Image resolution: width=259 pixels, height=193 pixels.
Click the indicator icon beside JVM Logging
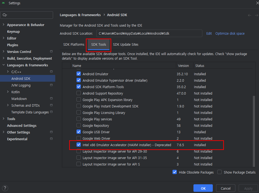[51, 85]
